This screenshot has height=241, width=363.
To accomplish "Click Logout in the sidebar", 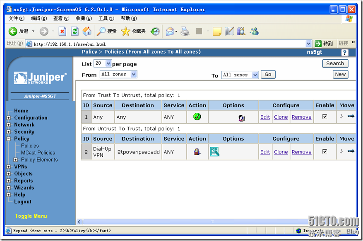I will (23, 202).
